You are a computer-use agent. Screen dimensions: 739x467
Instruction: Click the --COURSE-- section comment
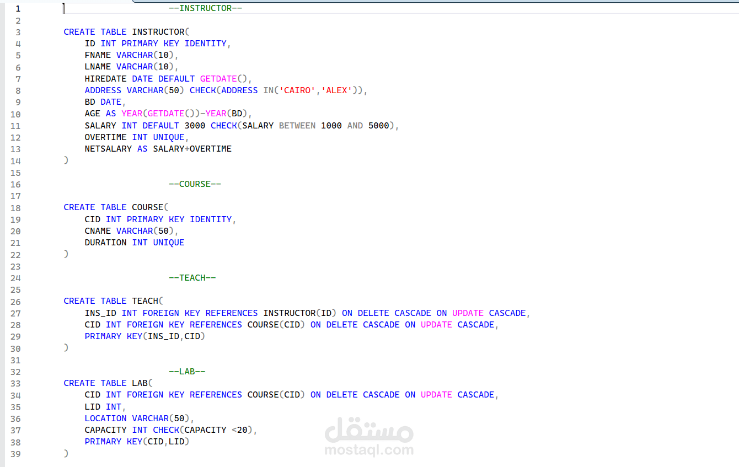pos(195,184)
